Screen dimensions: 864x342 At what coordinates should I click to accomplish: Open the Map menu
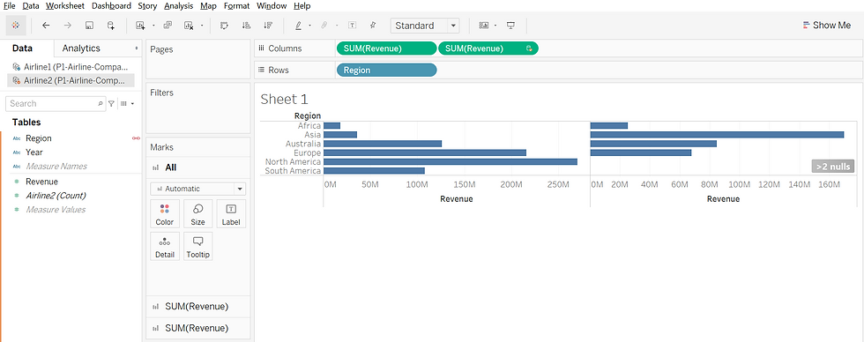[208, 6]
